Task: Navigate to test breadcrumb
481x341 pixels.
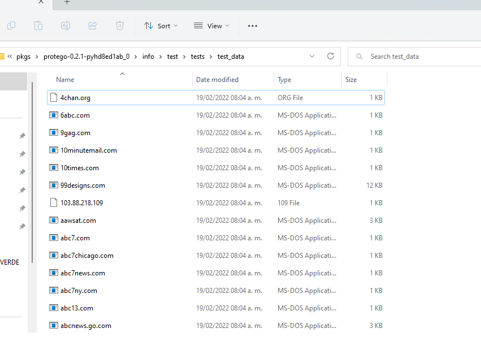Action: click(x=172, y=57)
